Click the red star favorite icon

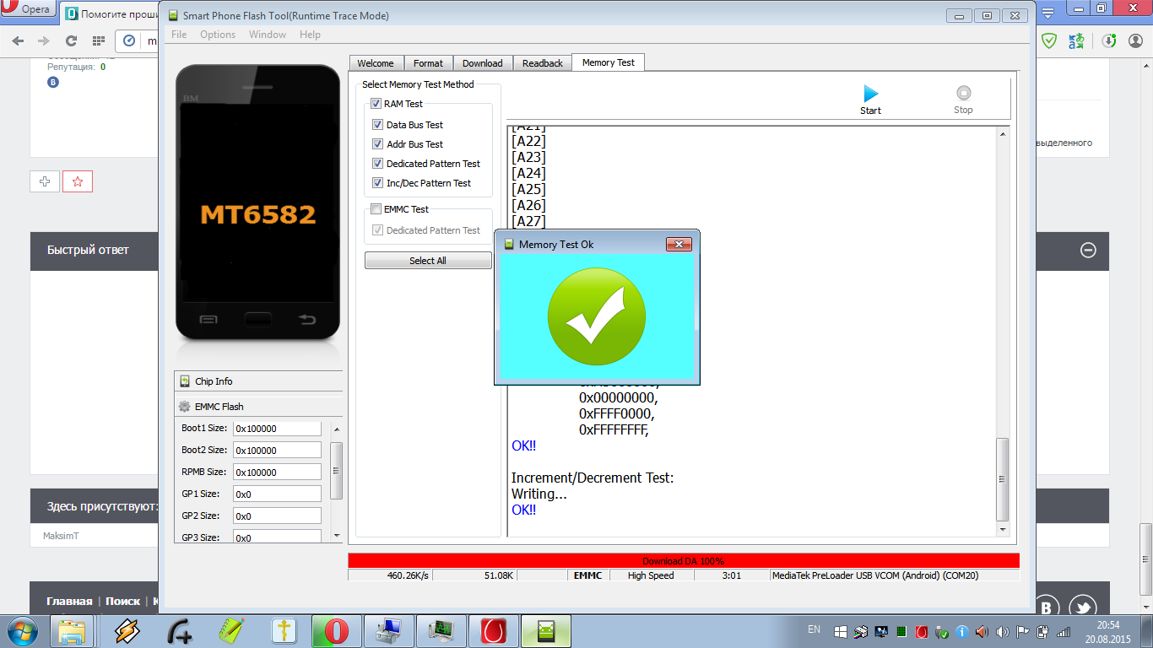(x=78, y=181)
